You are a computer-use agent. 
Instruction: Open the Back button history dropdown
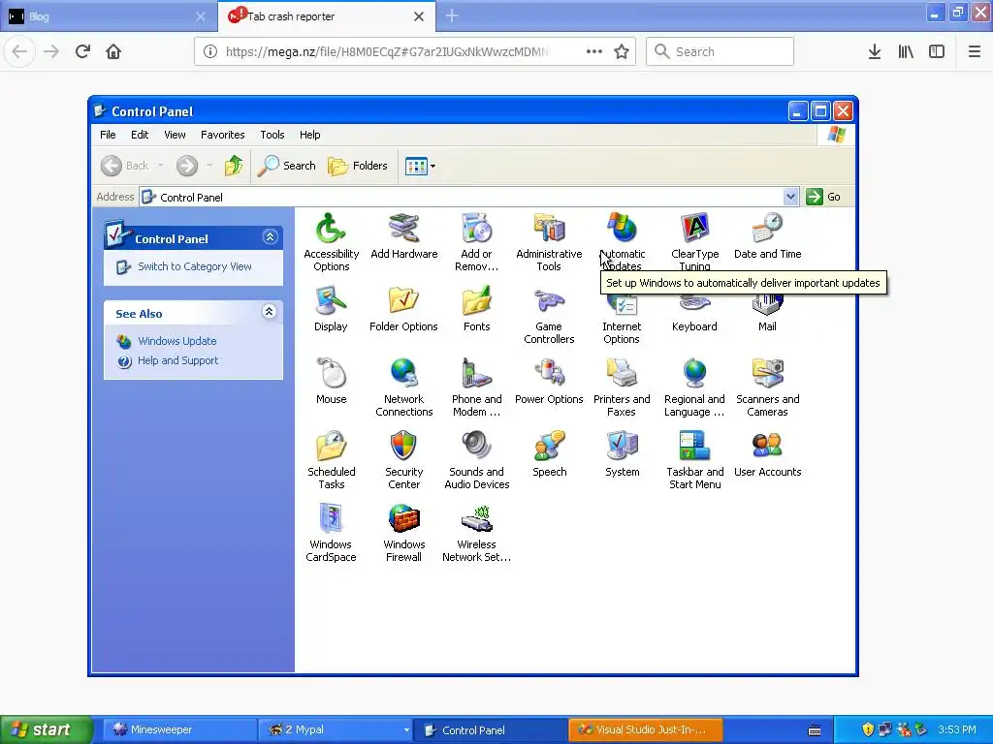pyautogui.click(x=161, y=166)
